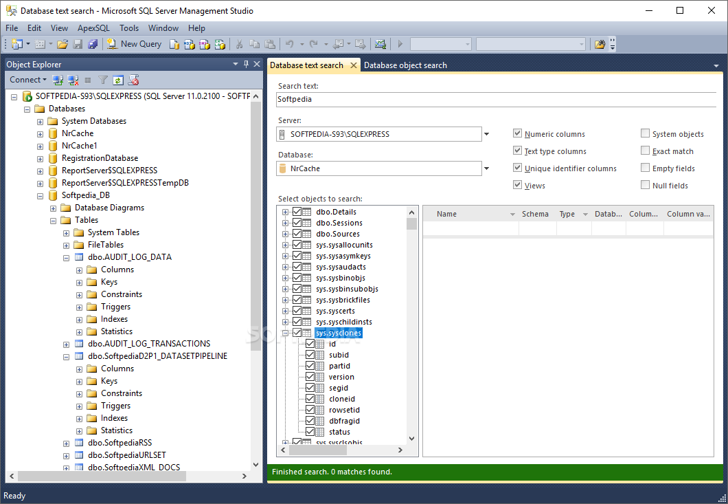Enable Exact match checkbox
The width and height of the screenshot is (728, 504).
click(x=645, y=151)
